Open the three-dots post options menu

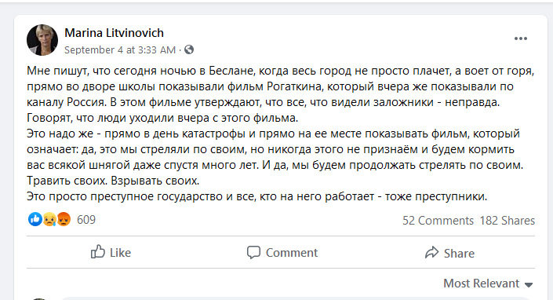(521, 38)
